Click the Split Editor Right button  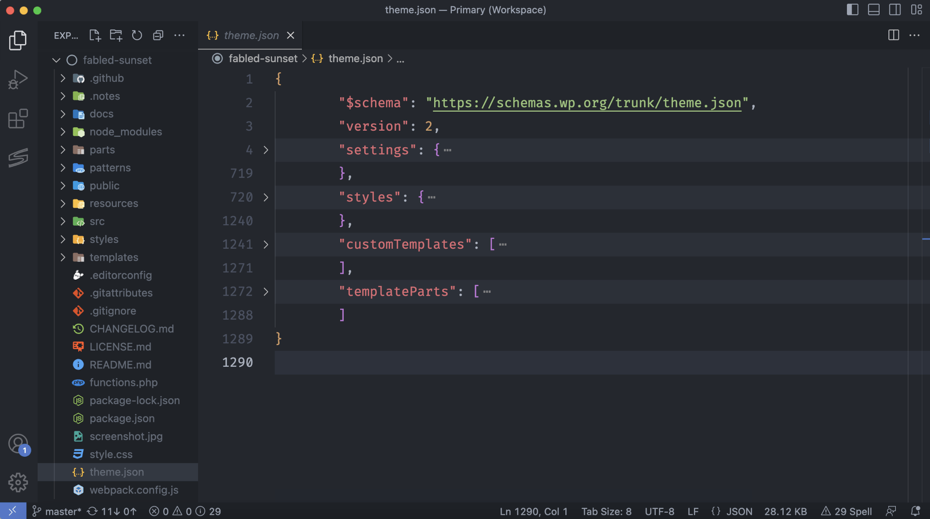click(894, 35)
